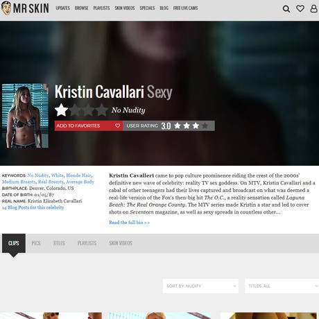Select the Clips tab

[14, 243]
